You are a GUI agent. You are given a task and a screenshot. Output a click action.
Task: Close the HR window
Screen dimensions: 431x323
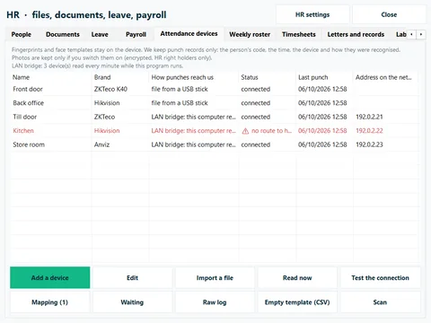pos(389,14)
